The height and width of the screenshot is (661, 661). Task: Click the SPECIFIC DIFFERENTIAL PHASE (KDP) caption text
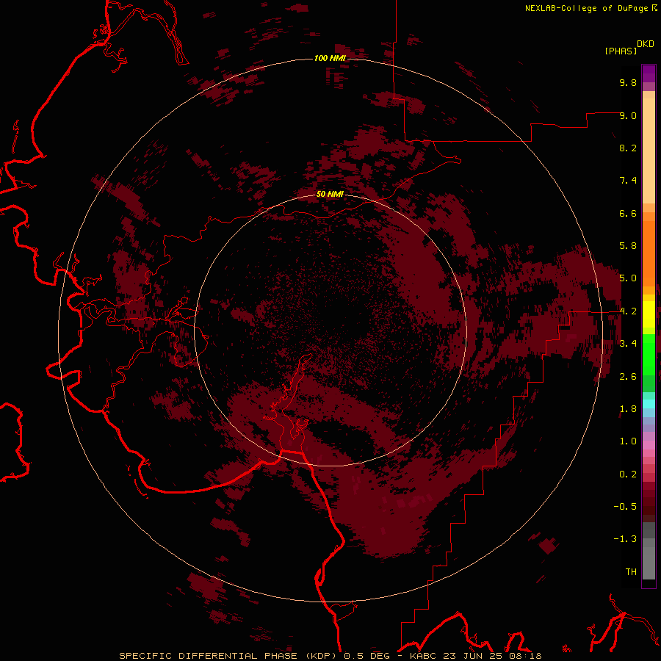(x=229, y=656)
